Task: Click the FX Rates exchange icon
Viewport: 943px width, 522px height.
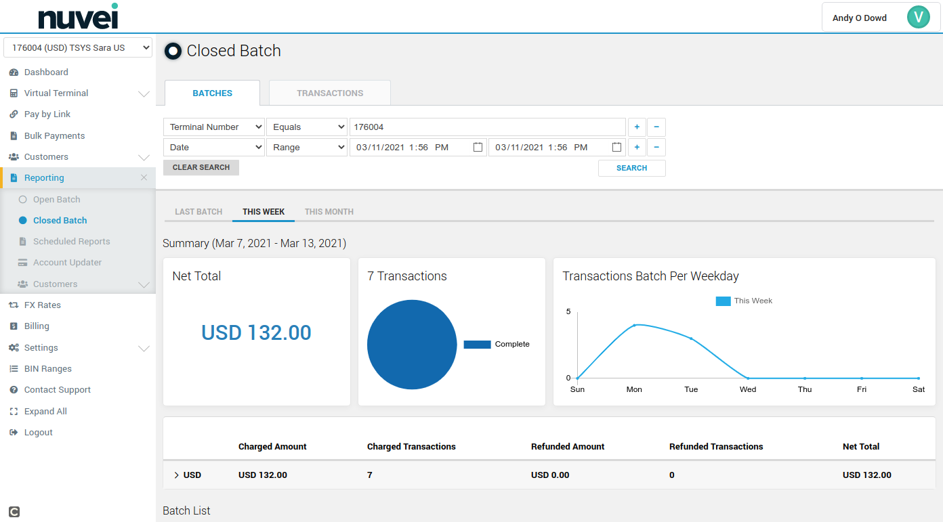Action: [x=14, y=305]
